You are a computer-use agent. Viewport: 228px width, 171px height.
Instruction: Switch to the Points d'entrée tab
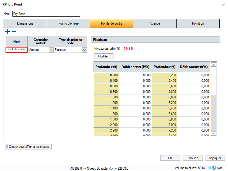(x=69, y=23)
